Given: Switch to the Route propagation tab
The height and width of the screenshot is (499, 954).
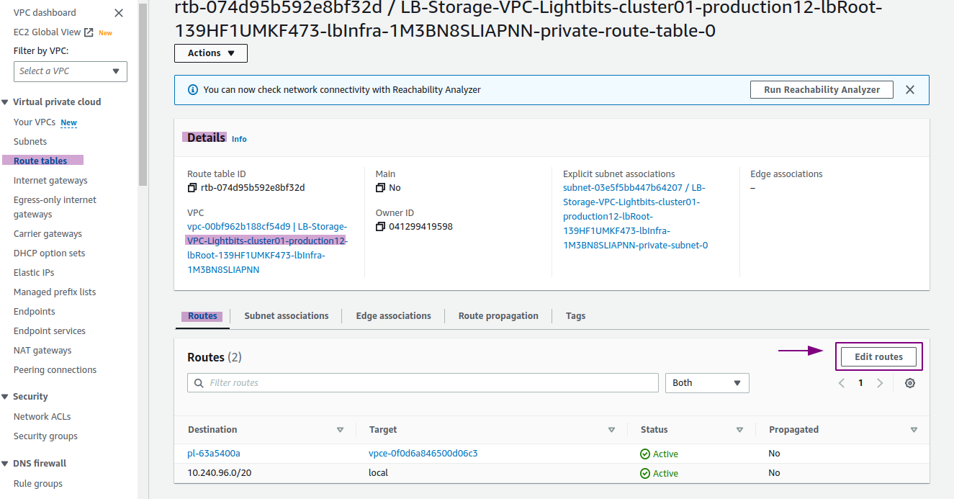Looking at the screenshot, I should pyautogui.click(x=498, y=316).
